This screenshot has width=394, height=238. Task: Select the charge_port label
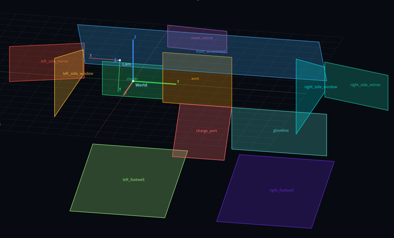[206, 131]
